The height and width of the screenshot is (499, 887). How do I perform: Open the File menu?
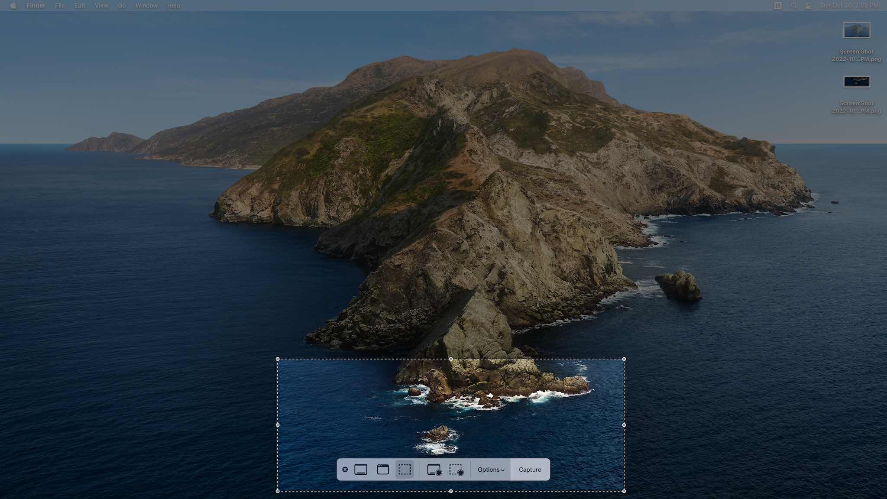click(x=59, y=6)
